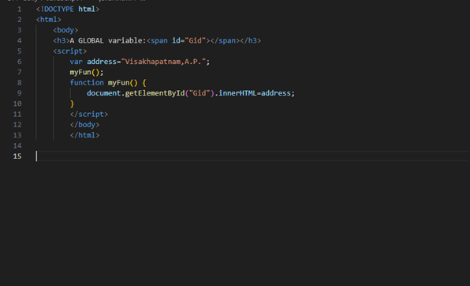Image resolution: width=470 pixels, height=286 pixels.
Task: Click line number 4 in the gutter
Action: (20, 41)
